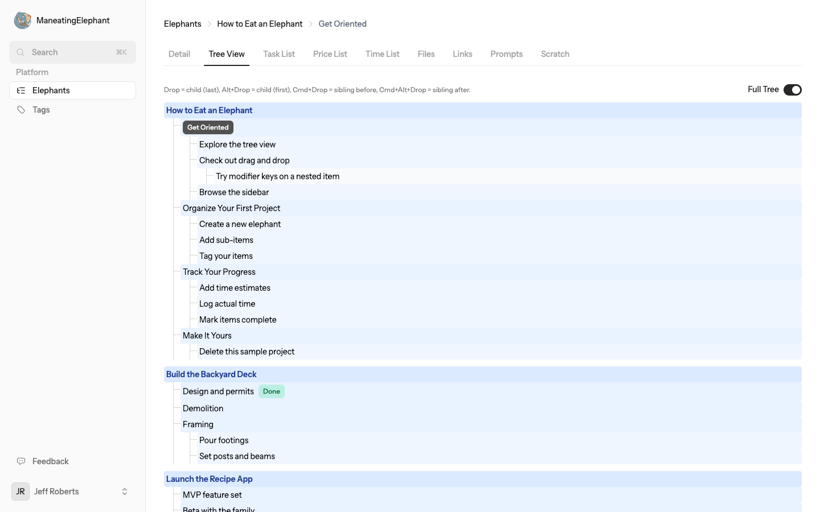Click How to Eat an Elephant breadcrumb
820x512 pixels.
click(x=260, y=24)
